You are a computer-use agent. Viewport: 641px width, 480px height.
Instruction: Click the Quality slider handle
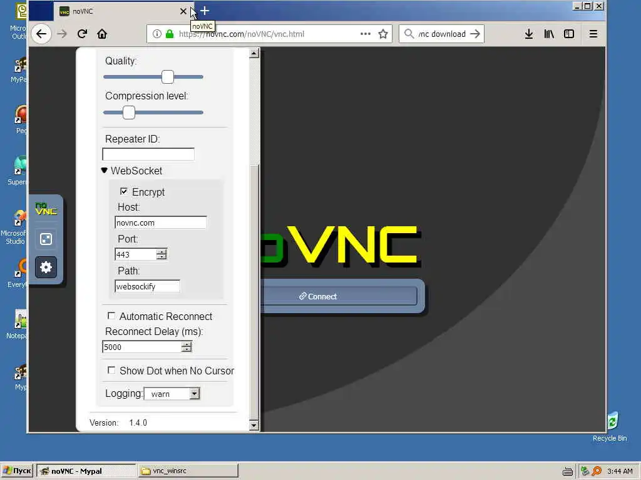point(168,77)
